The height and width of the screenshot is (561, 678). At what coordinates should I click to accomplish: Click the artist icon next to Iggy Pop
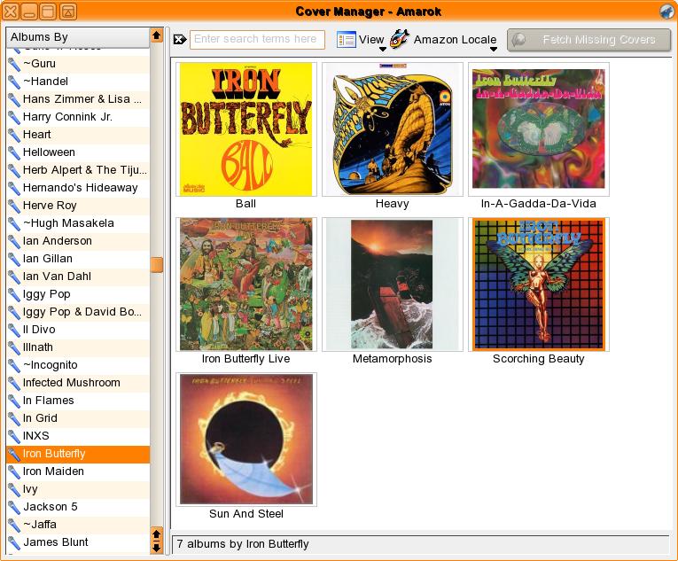[x=14, y=294]
